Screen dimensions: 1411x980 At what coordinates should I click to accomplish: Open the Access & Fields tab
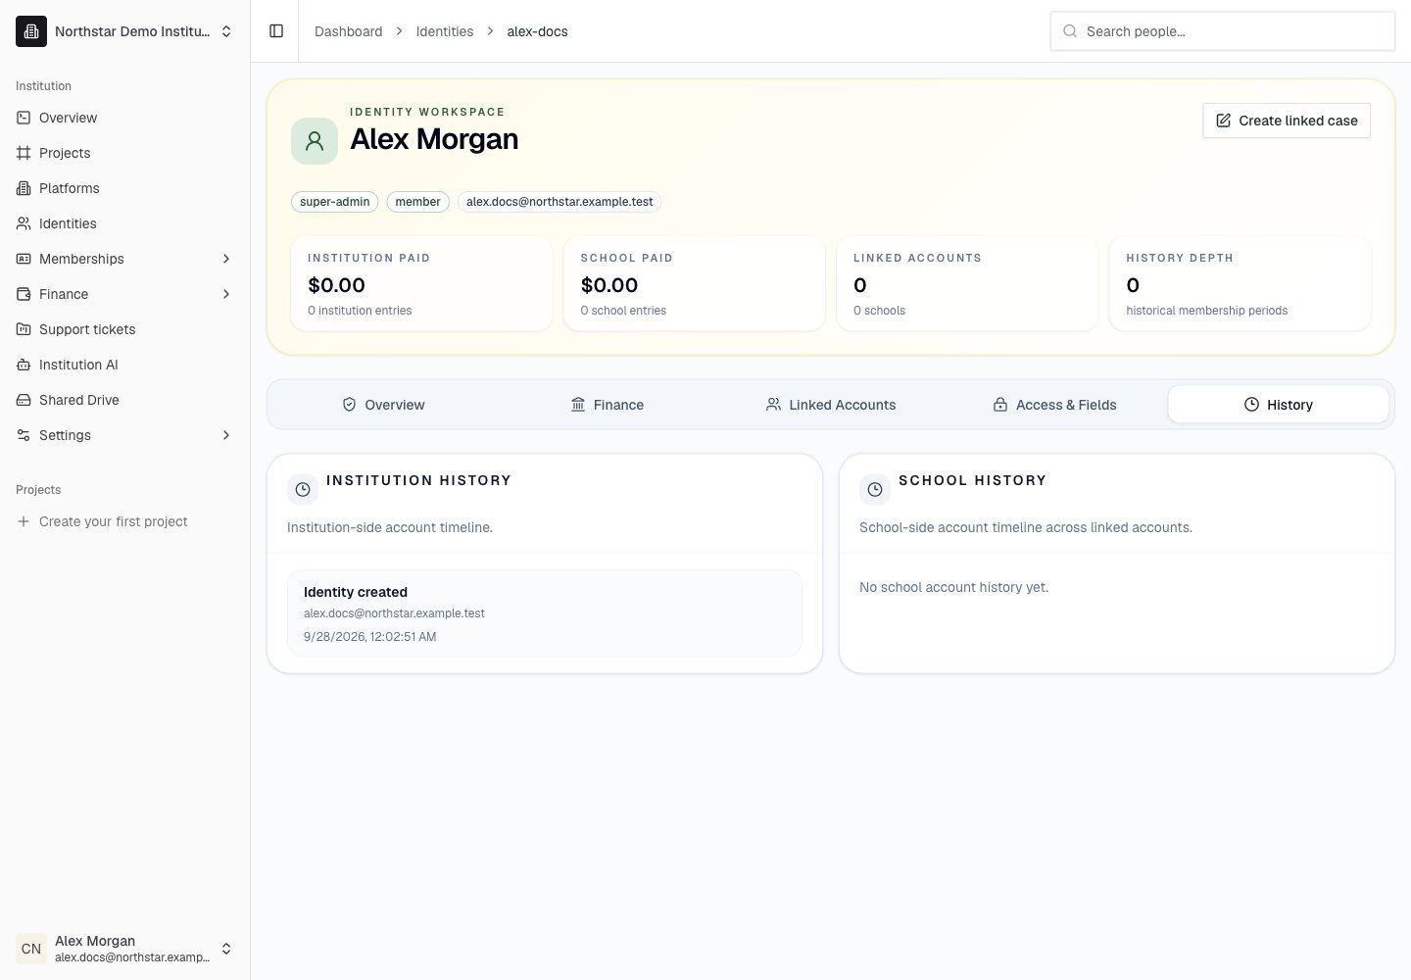tap(1054, 405)
